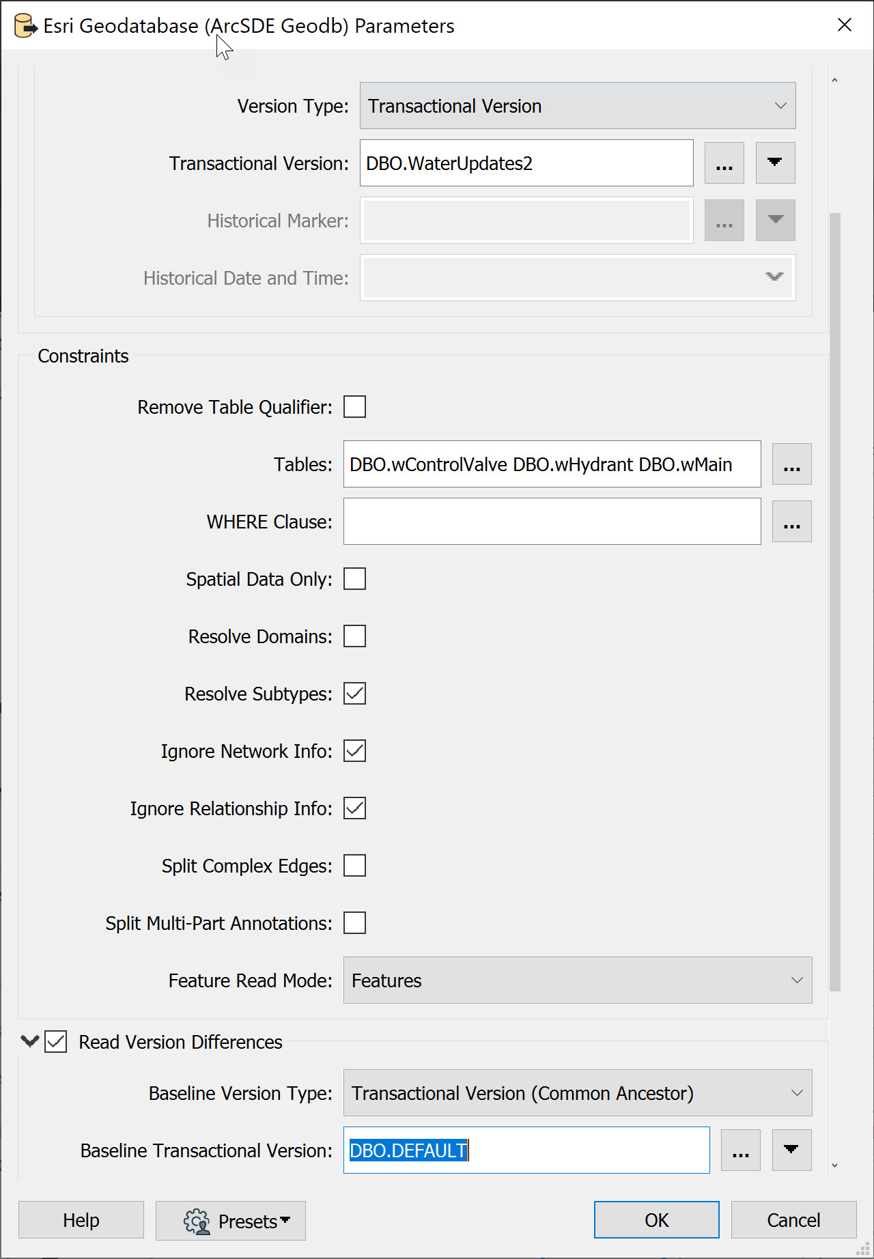Open the arrow menu next to Transactional Version

click(775, 163)
